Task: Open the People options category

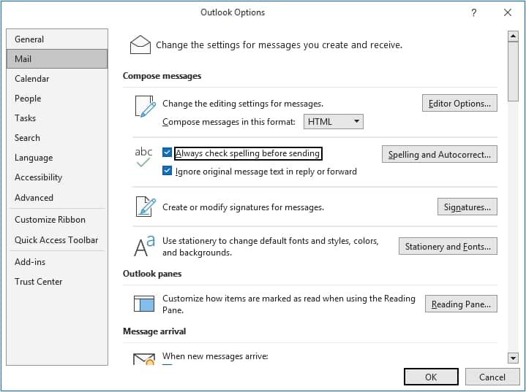Action: (x=57, y=99)
